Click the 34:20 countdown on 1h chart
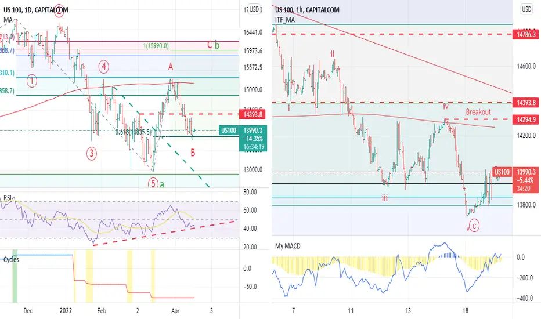This screenshot has width=541, height=319. [524, 188]
